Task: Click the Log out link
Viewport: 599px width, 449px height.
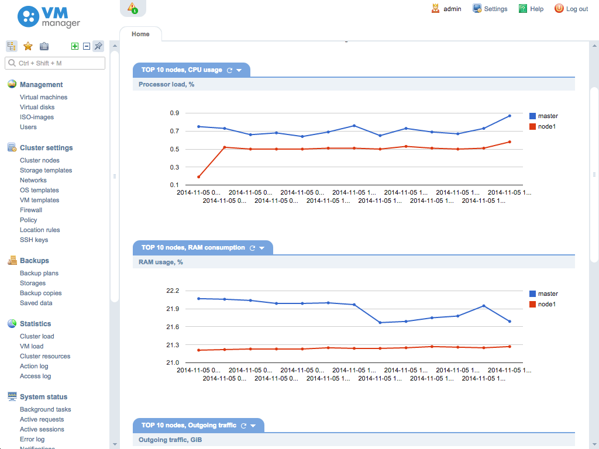Action: (x=571, y=9)
